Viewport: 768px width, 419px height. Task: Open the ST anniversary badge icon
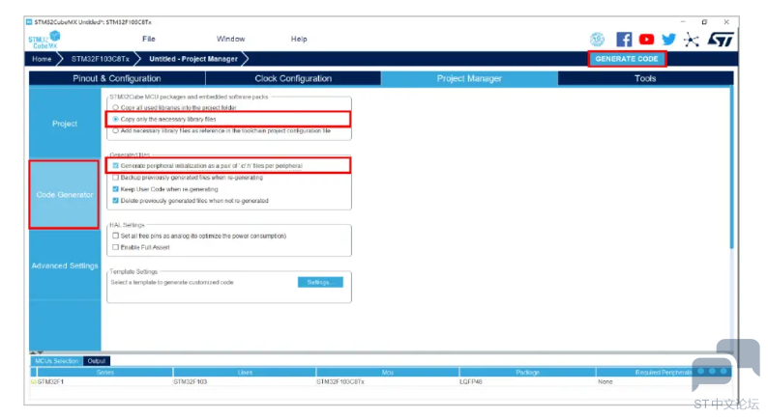[x=598, y=40]
